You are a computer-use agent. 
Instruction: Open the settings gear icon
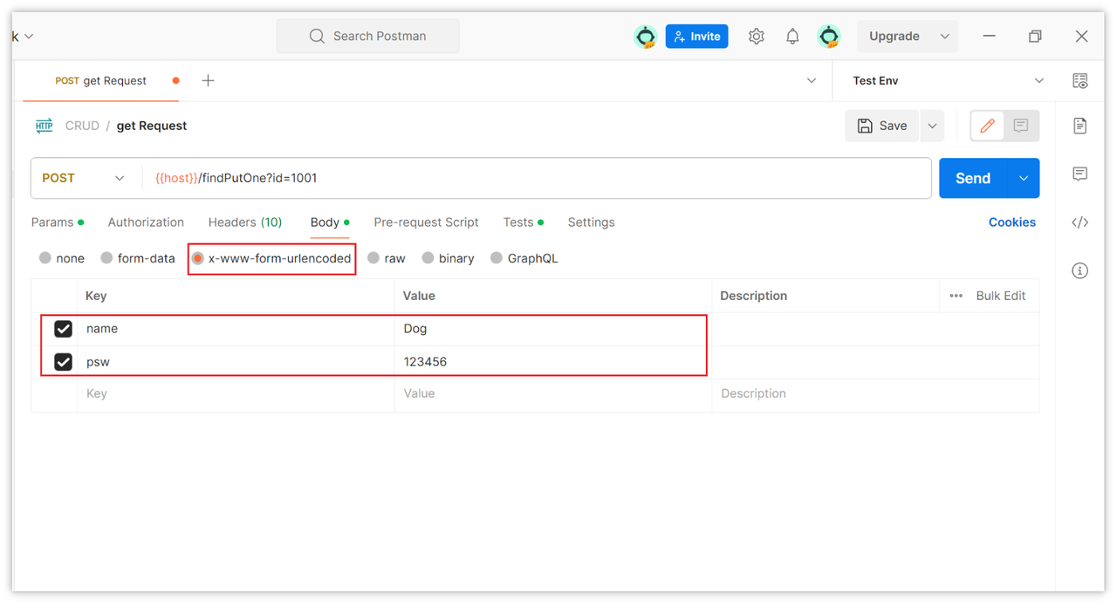pos(756,37)
